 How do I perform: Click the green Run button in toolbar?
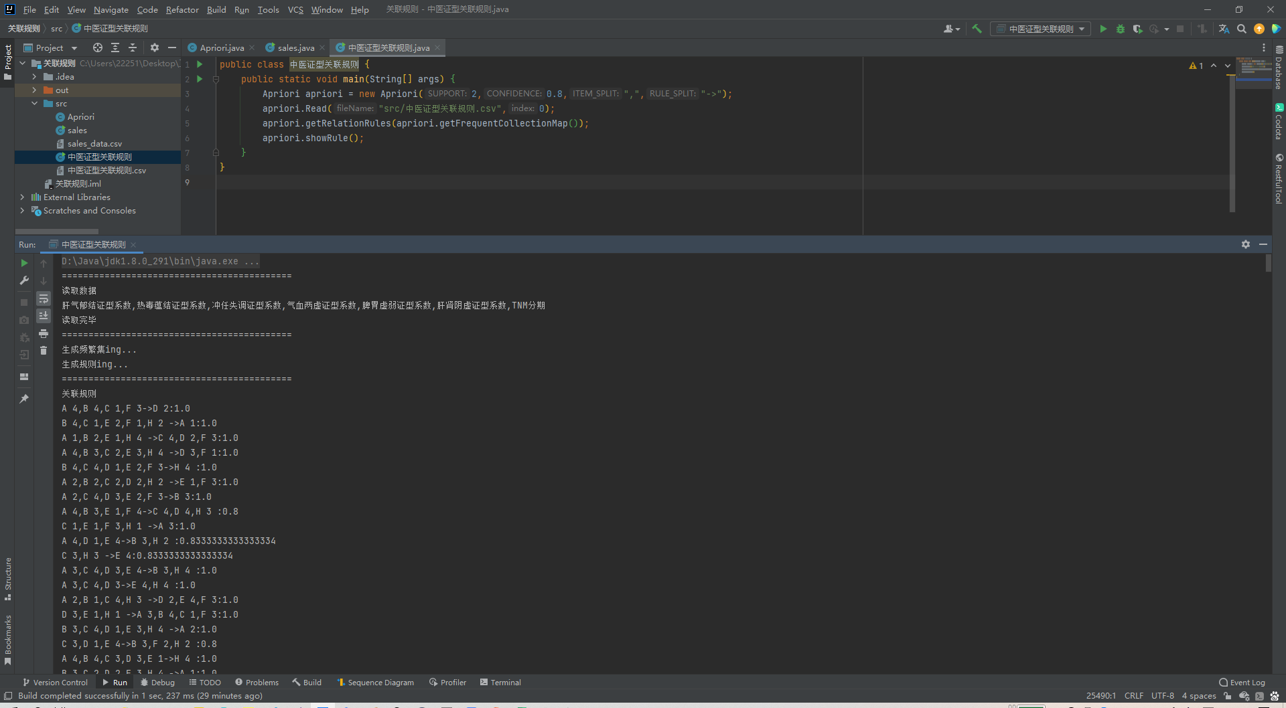[1103, 29]
